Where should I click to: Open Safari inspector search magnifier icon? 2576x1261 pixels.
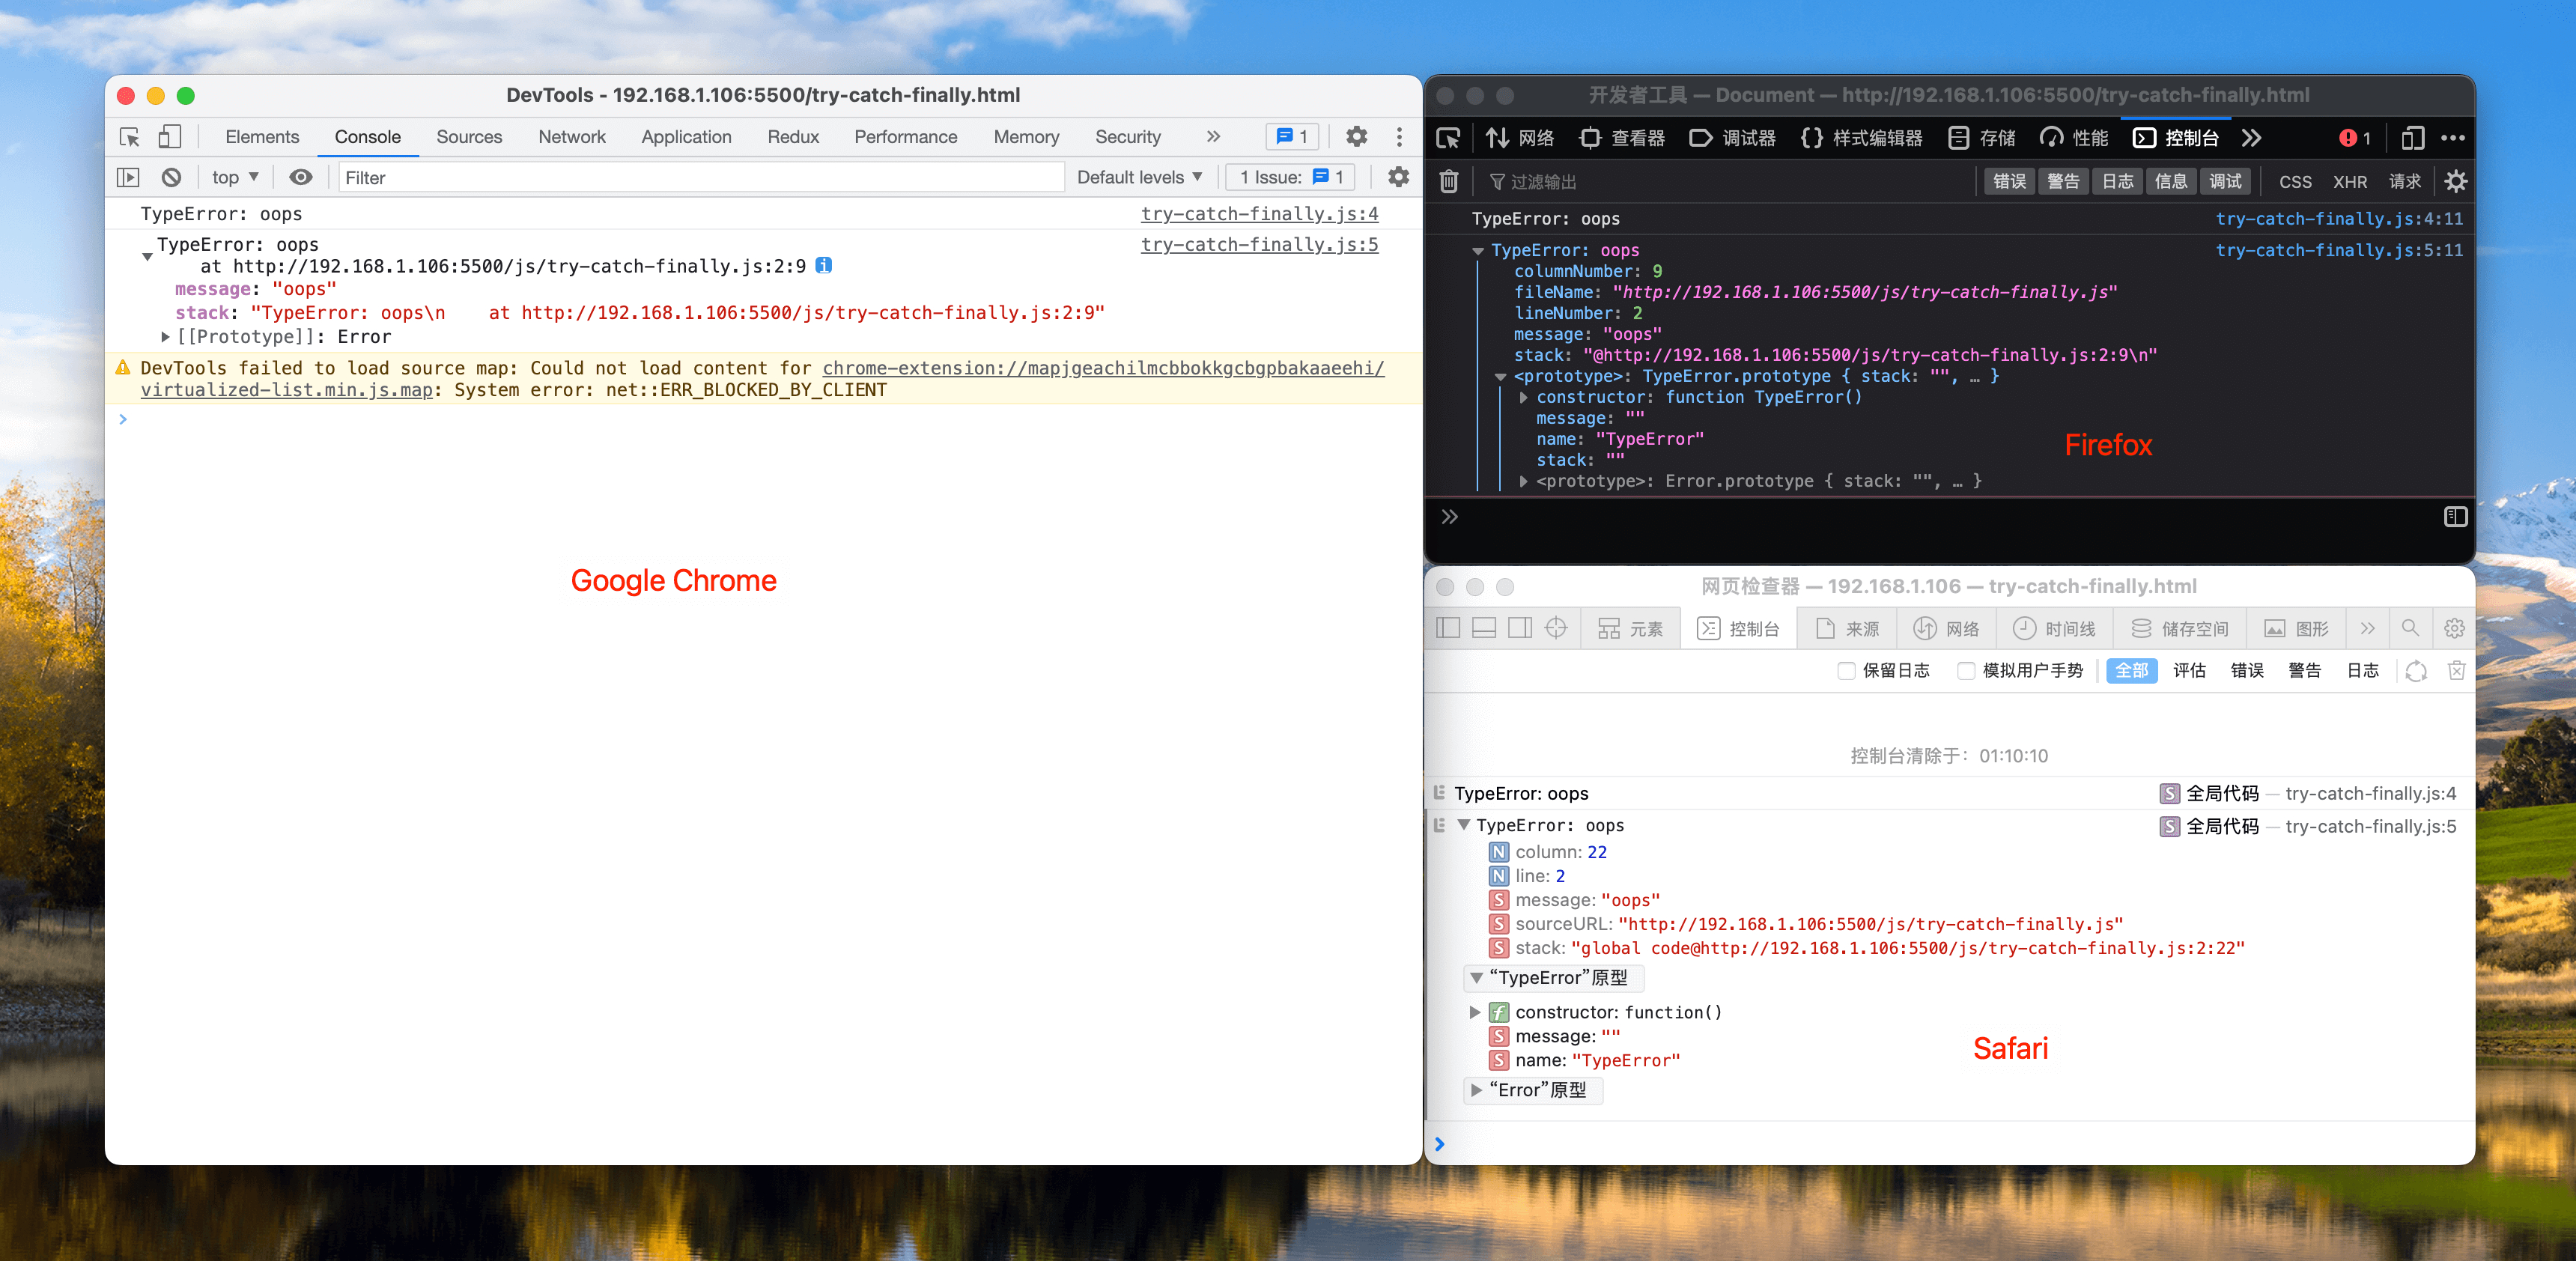[x=2410, y=628]
